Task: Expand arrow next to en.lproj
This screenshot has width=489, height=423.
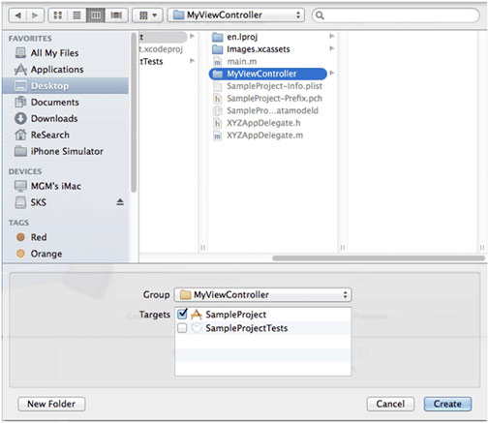Action: [x=331, y=36]
